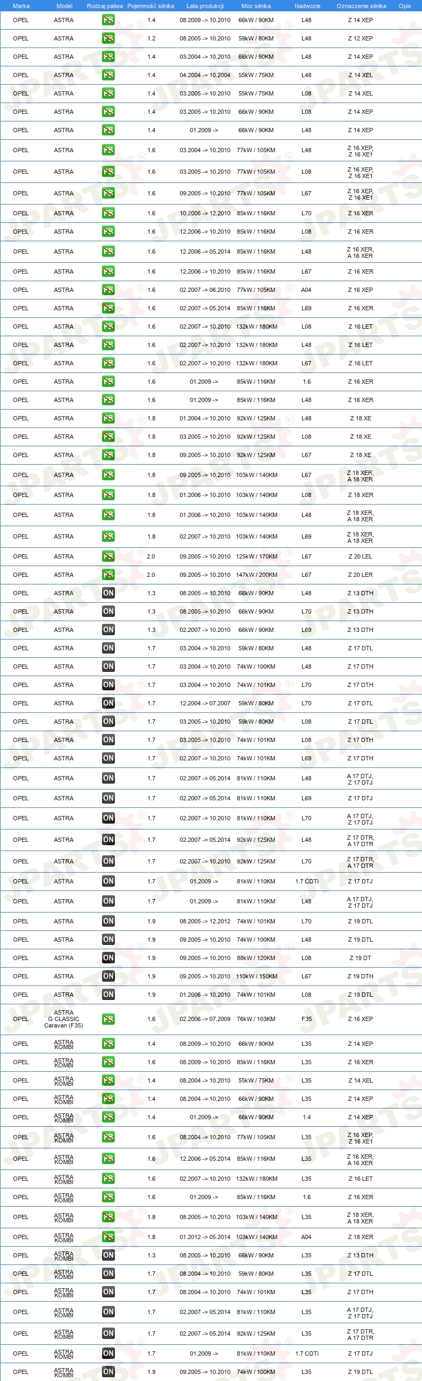This screenshot has width=422, height=1381.
Task: Click the PB icon in Z 18 XE L48 row
Action: coord(108,418)
